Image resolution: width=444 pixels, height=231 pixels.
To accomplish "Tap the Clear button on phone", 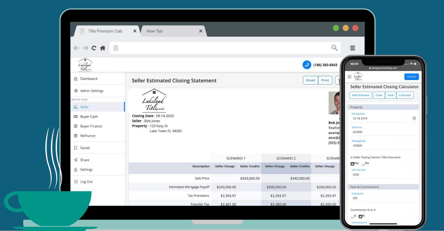I will coord(379,95).
